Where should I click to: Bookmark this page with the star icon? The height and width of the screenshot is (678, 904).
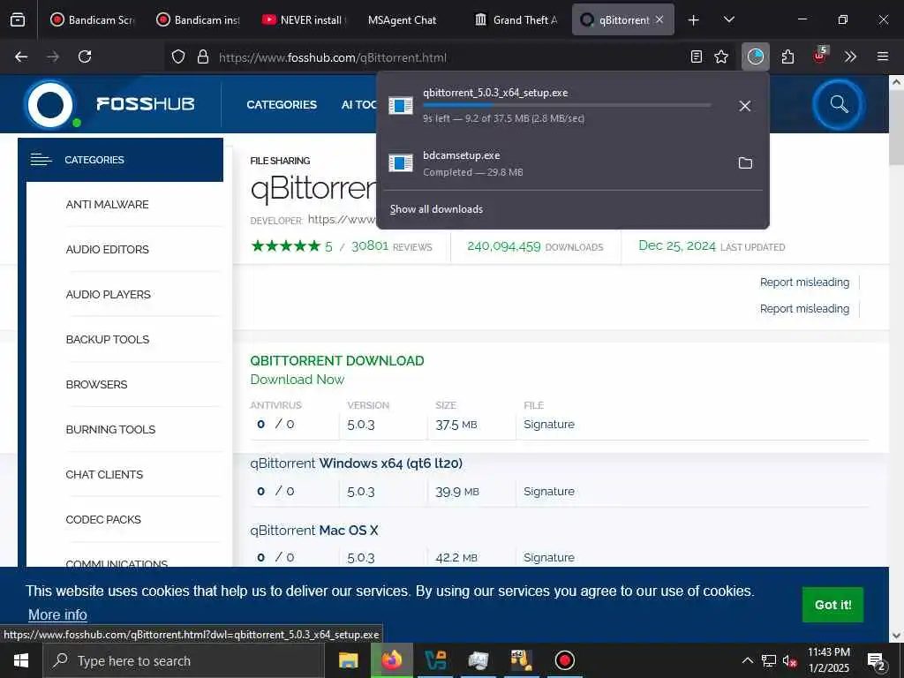click(721, 56)
